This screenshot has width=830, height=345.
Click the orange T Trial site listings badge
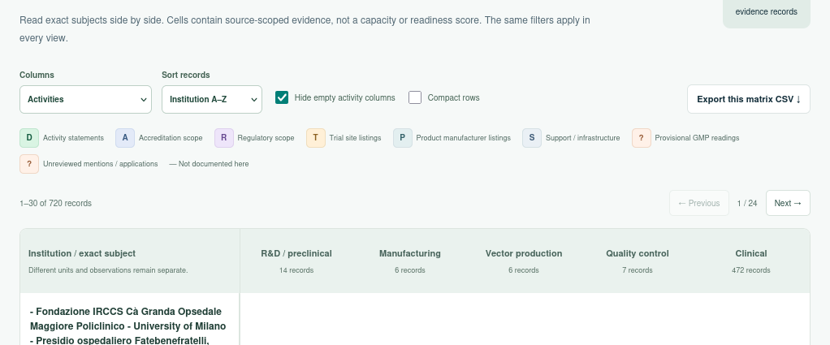[315, 137]
